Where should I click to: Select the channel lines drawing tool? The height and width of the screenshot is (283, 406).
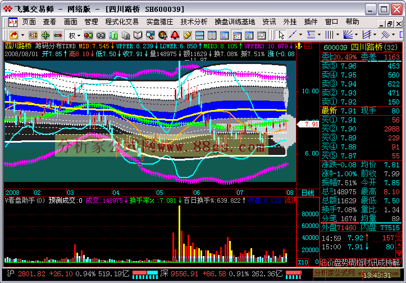367,34
